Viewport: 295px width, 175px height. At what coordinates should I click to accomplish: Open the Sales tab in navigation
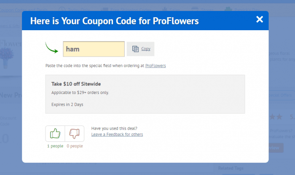coord(174,10)
